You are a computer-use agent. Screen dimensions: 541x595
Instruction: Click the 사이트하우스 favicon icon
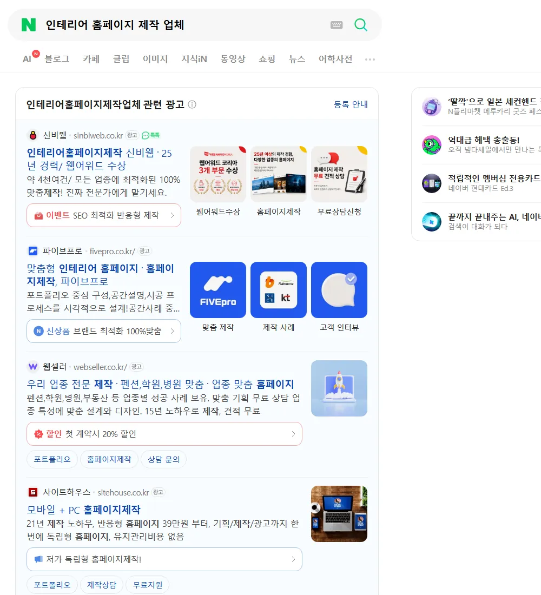coord(33,492)
